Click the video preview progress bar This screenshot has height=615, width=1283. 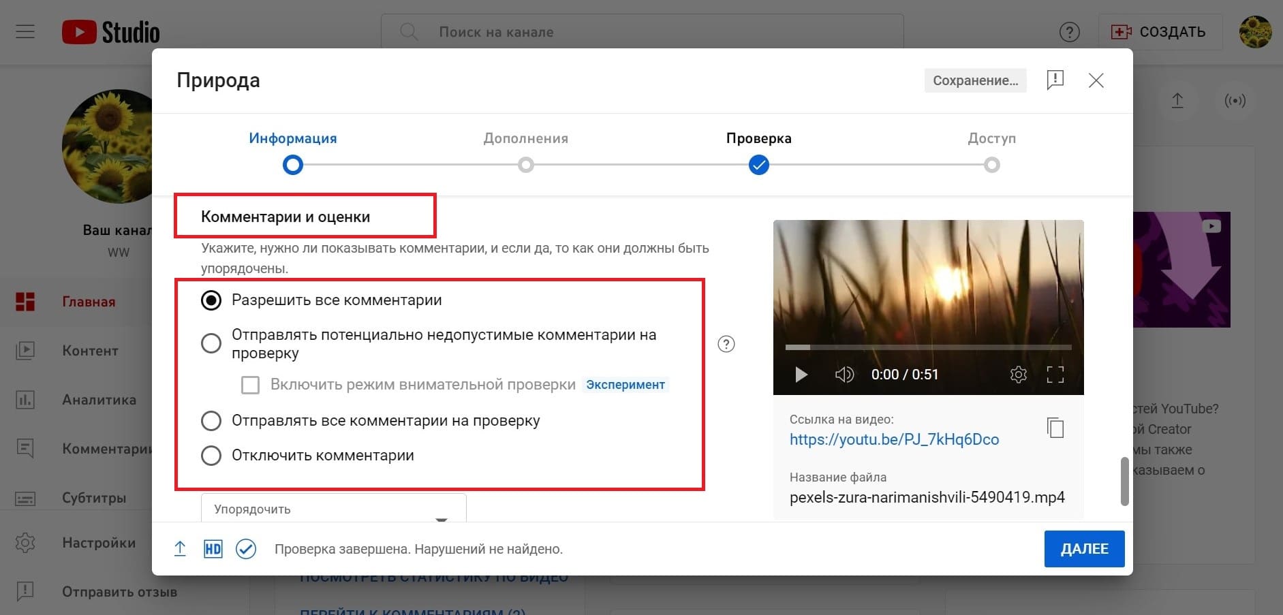(x=928, y=347)
